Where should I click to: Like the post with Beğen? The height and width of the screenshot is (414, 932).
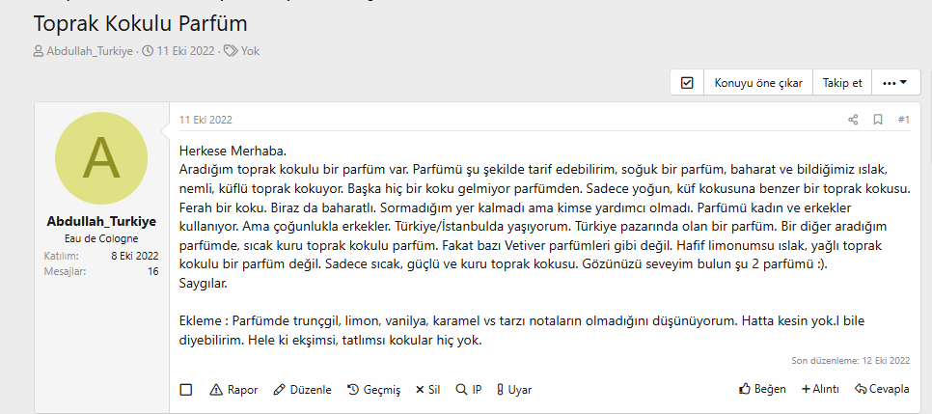pyautogui.click(x=762, y=390)
